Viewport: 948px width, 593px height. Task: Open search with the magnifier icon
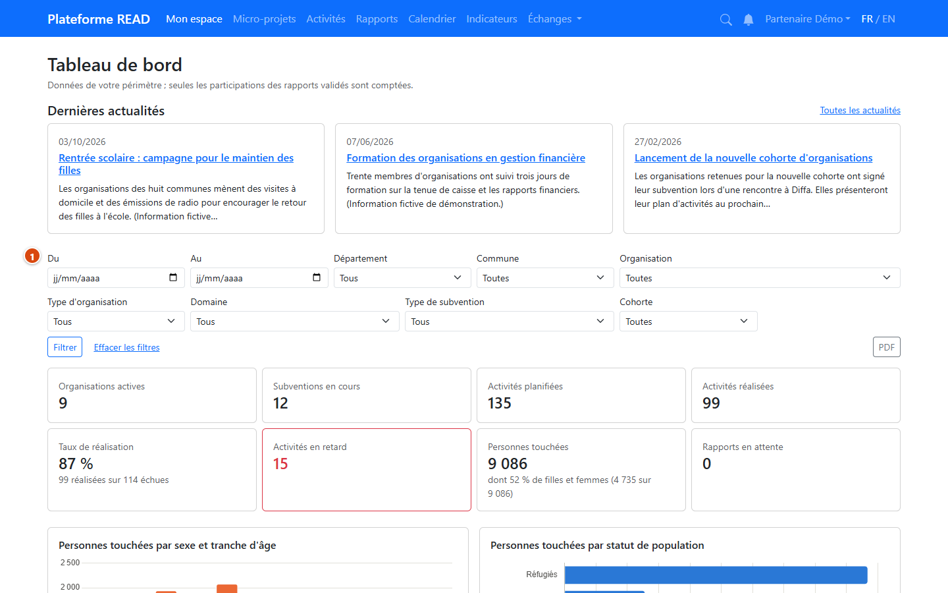pyautogui.click(x=725, y=19)
